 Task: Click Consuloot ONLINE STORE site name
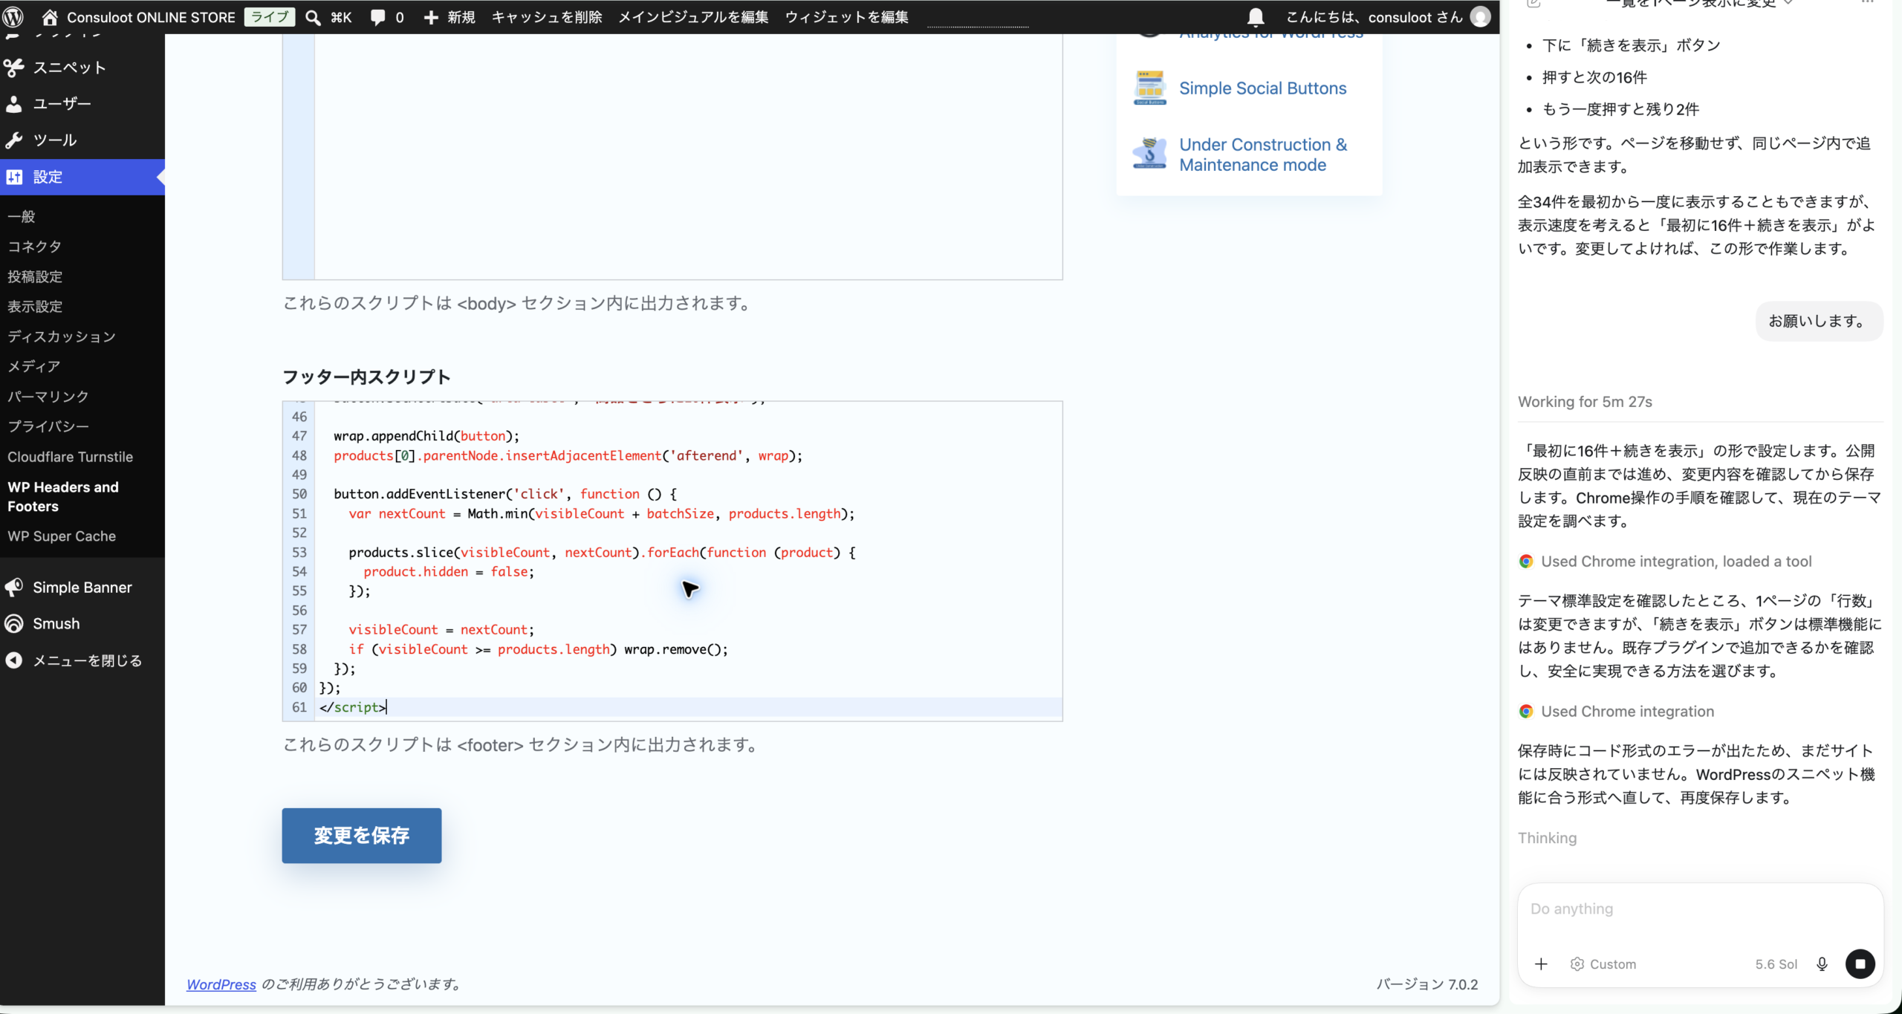click(x=151, y=17)
